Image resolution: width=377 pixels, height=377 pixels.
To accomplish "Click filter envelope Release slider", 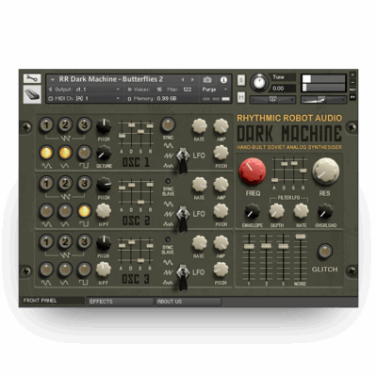I will click(x=303, y=172).
